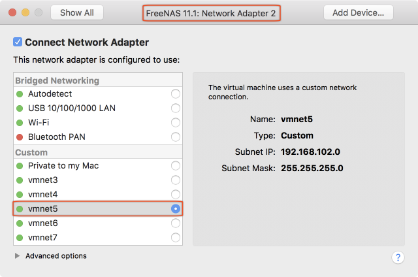Click the green status dot beside Autodetect
This screenshot has height=277, width=418.
point(20,93)
